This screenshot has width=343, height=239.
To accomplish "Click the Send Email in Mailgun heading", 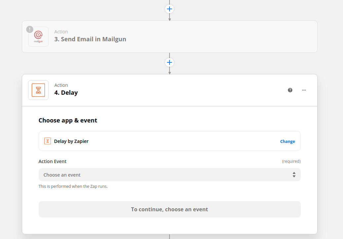I will (90, 39).
